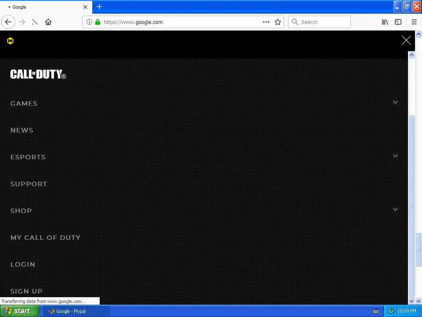Click the LOGIN link
This screenshot has width=422, height=317.
click(23, 265)
